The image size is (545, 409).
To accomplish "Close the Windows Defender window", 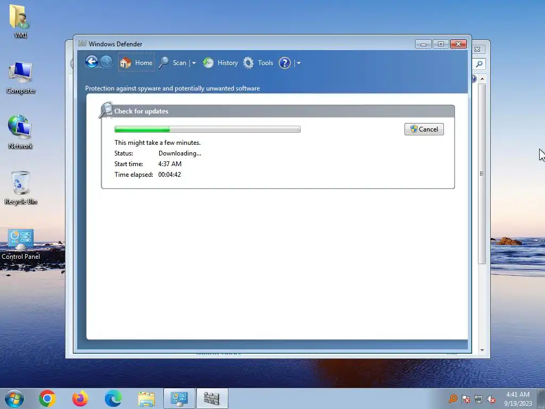I will pyautogui.click(x=458, y=44).
